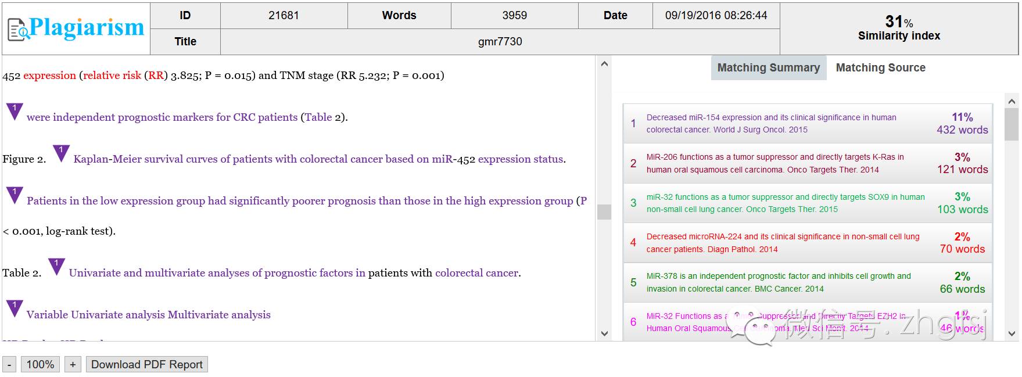Click source number 3 in summary list

click(633, 203)
